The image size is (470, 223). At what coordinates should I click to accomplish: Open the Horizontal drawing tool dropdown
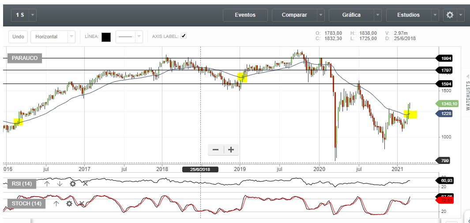coord(71,37)
